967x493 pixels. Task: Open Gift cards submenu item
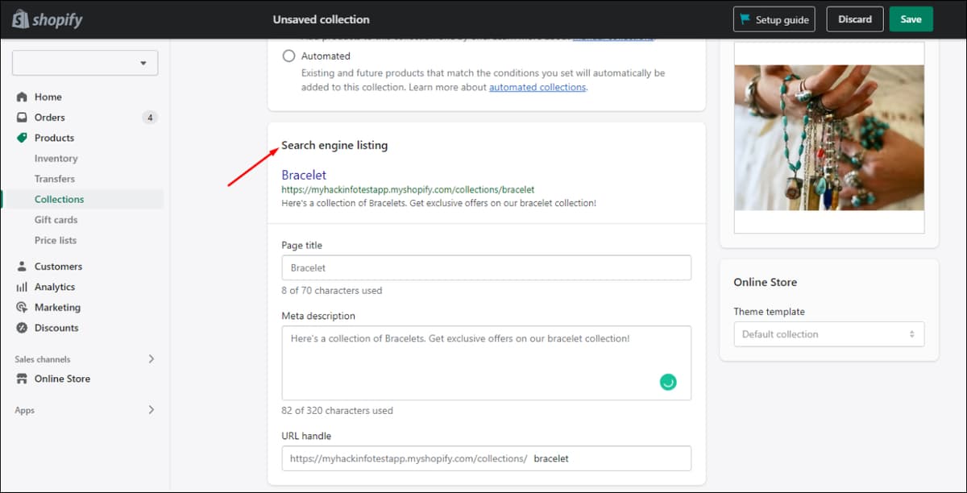56,220
